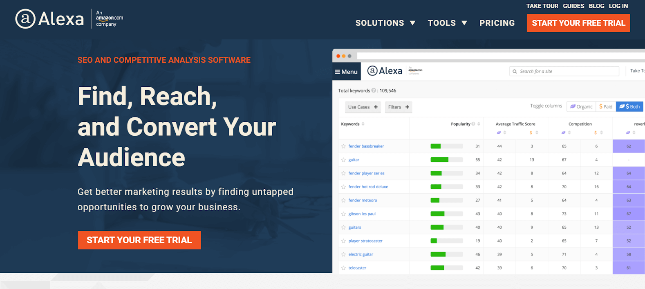Open the 'fender meteora' keyword link

point(363,201)
